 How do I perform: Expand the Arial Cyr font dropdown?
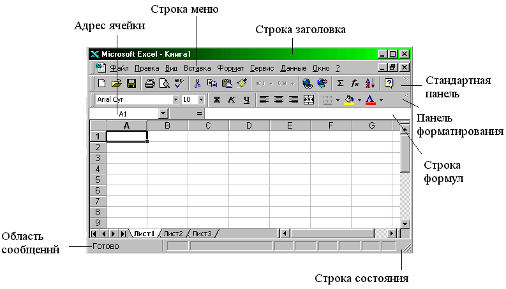(175, 100)
